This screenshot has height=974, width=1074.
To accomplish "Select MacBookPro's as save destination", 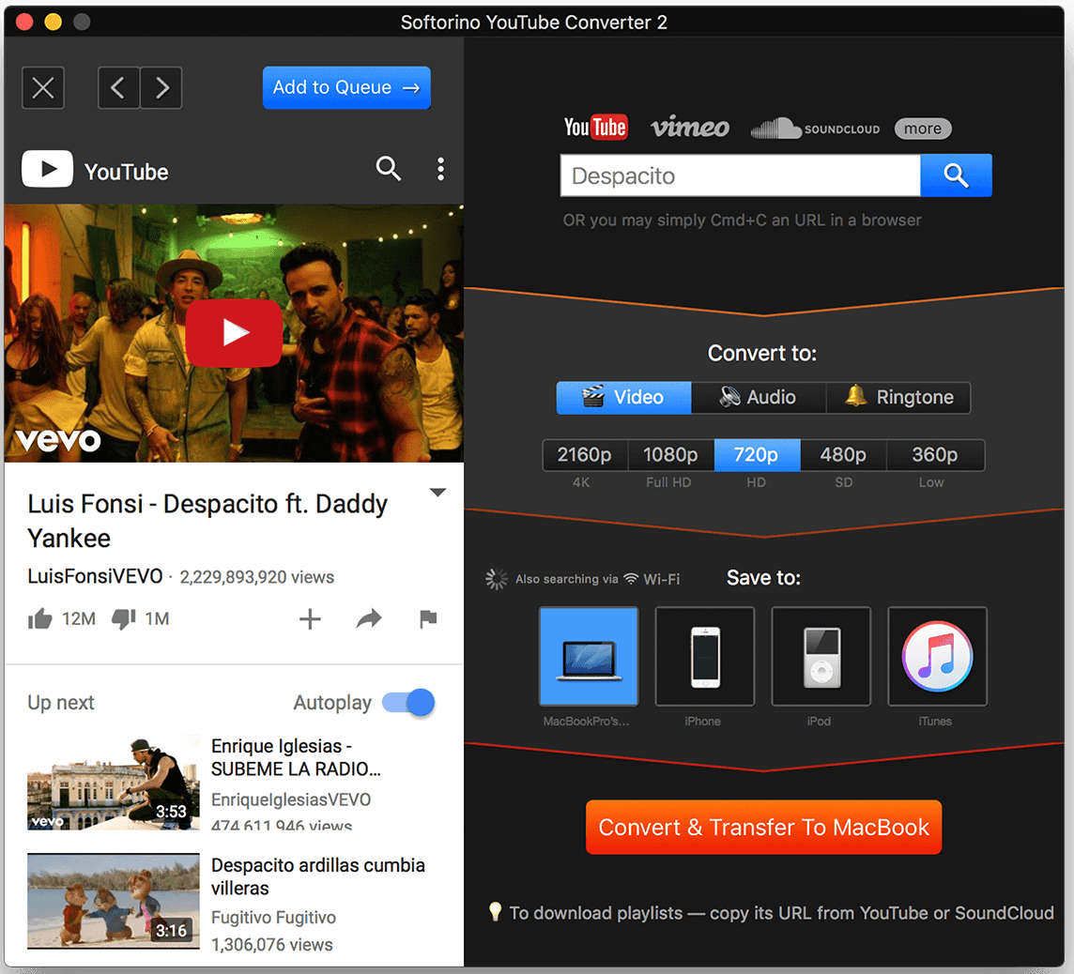I will click(x=589, y=656).
